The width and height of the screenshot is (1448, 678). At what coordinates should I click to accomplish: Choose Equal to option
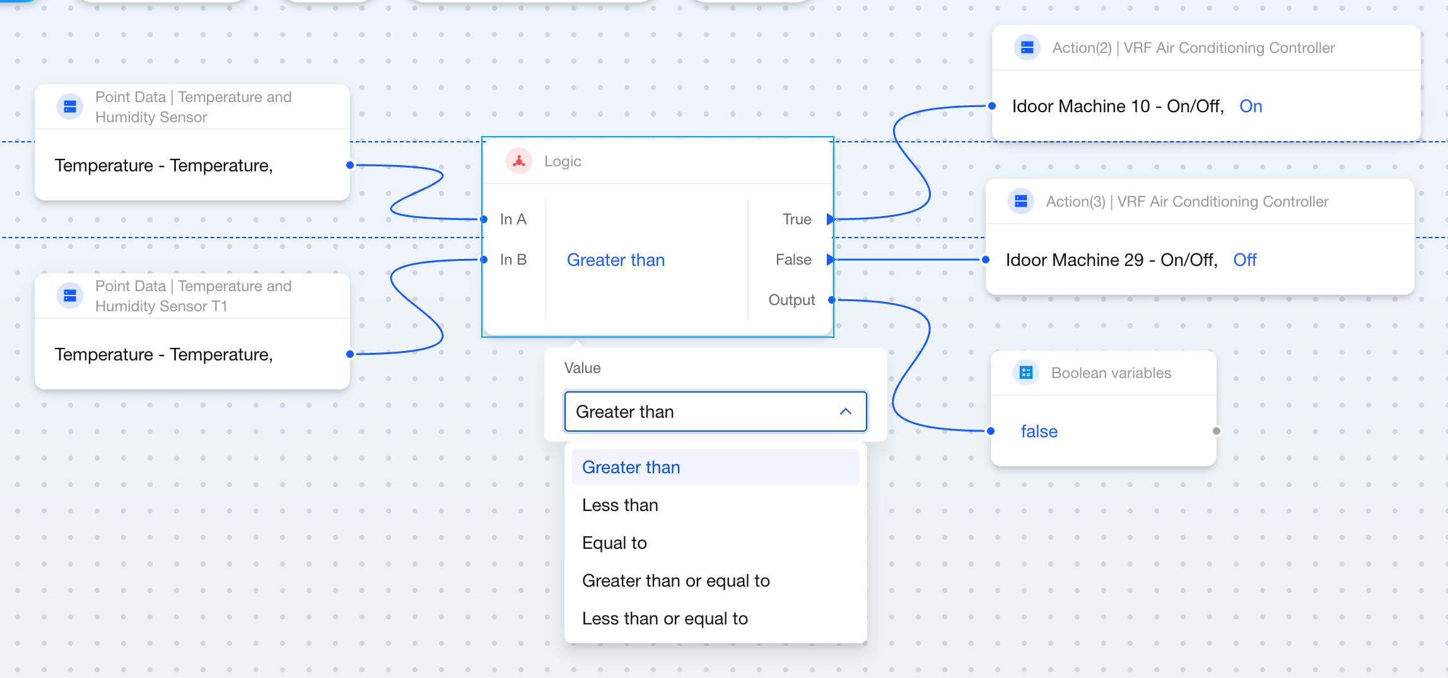pos(614,543)
